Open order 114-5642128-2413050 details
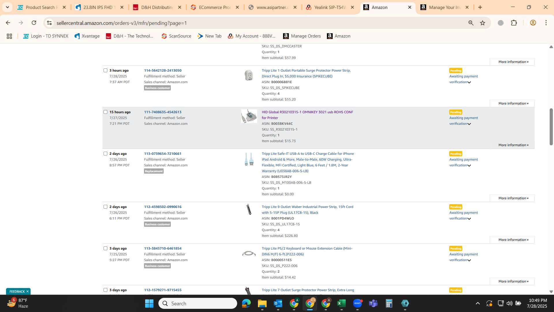554x312 pixels. (x=163, y=70)
